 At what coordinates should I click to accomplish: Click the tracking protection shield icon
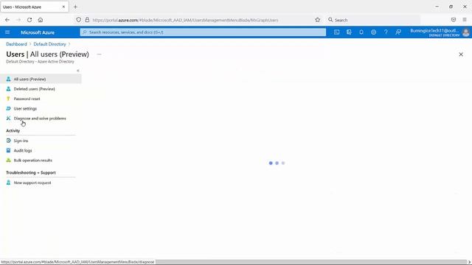pyautogui.click(x=79, y=20)
